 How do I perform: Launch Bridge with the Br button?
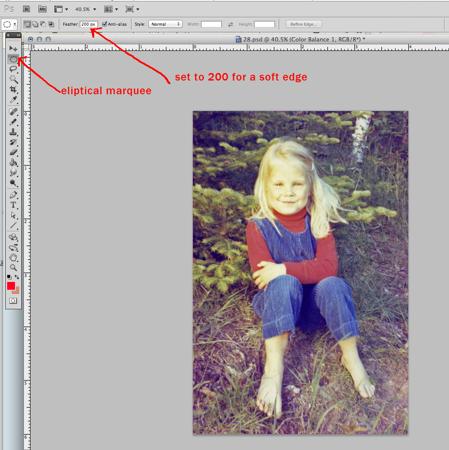coord(27,9)
